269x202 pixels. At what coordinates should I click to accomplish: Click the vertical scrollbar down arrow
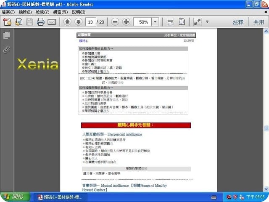coord(266,189)
